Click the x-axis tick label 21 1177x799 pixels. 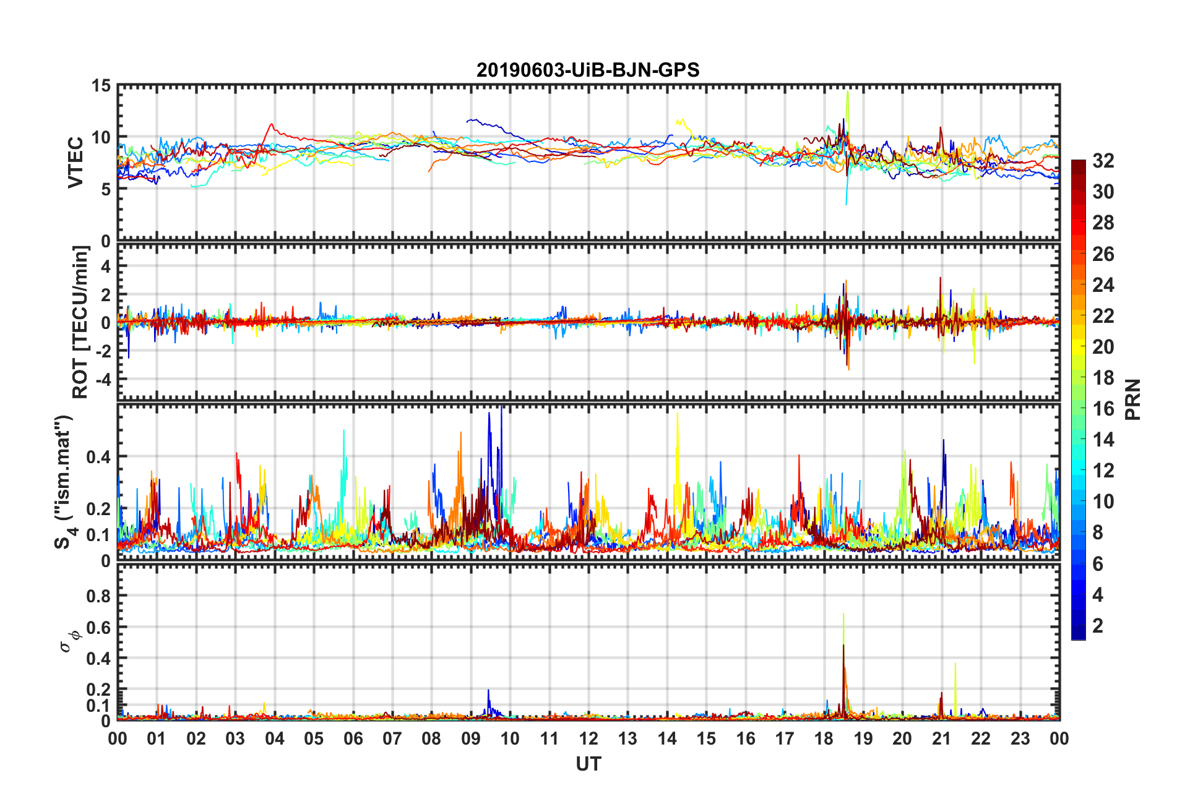941,738
